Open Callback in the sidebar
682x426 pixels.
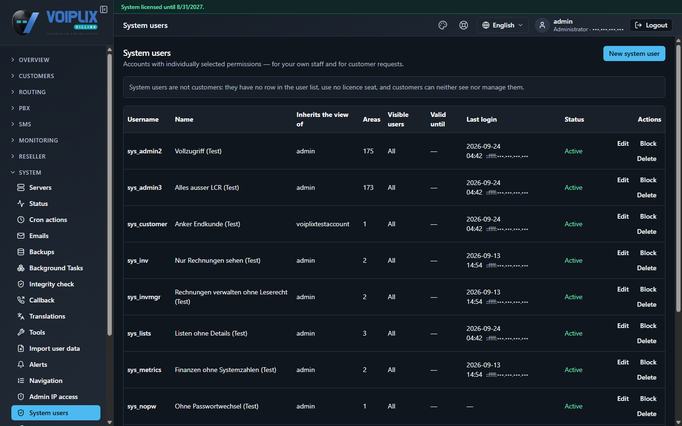[x=56, y=300]
